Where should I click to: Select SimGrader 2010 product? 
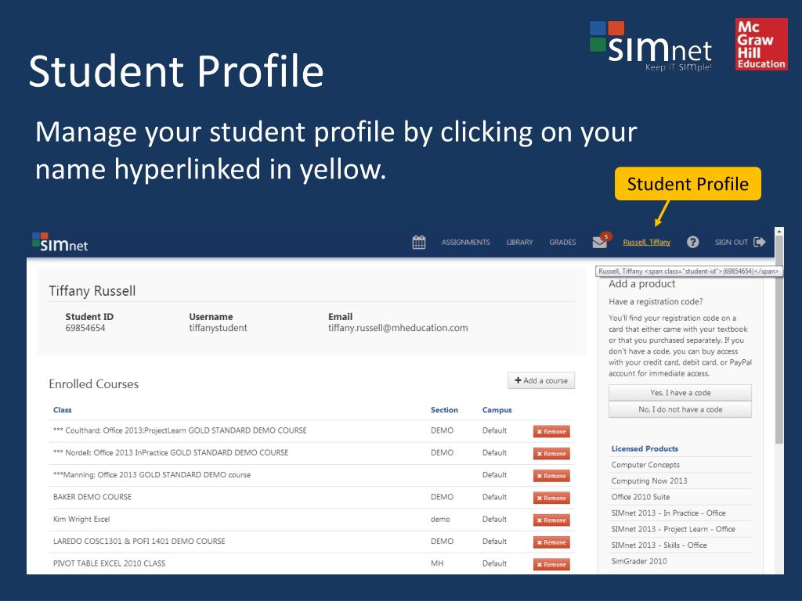coord(639,561)
